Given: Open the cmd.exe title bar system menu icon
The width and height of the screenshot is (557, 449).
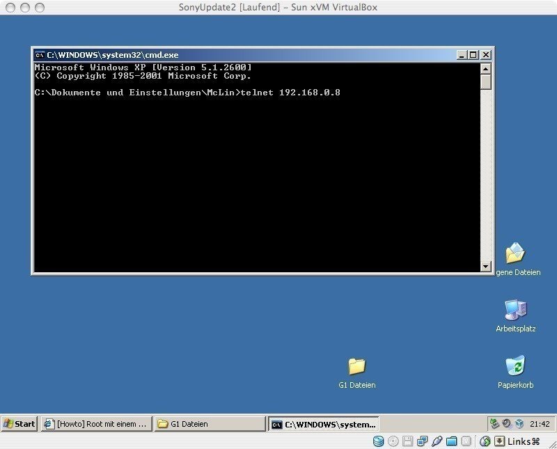Looking at the screenshot, I should point(40,55).
